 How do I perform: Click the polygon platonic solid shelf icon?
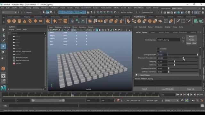(x=48, y=21)
